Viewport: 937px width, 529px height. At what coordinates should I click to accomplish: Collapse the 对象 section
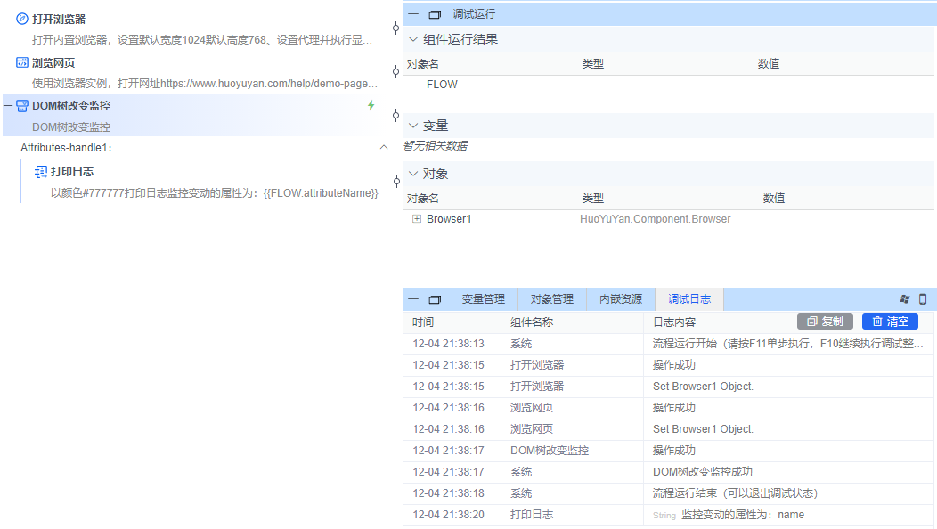pos(412,173)
